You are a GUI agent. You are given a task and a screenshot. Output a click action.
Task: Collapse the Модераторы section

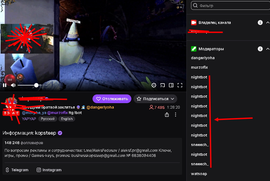[x=268, y=49]
